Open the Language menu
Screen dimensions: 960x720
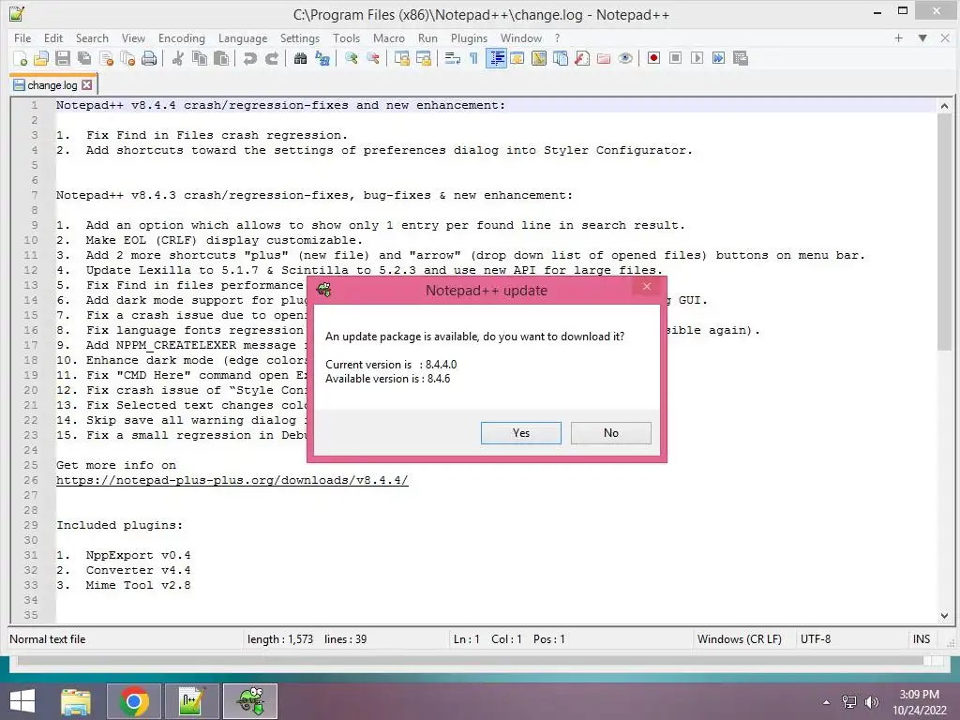pyautogui.click(x=243, y=37)
